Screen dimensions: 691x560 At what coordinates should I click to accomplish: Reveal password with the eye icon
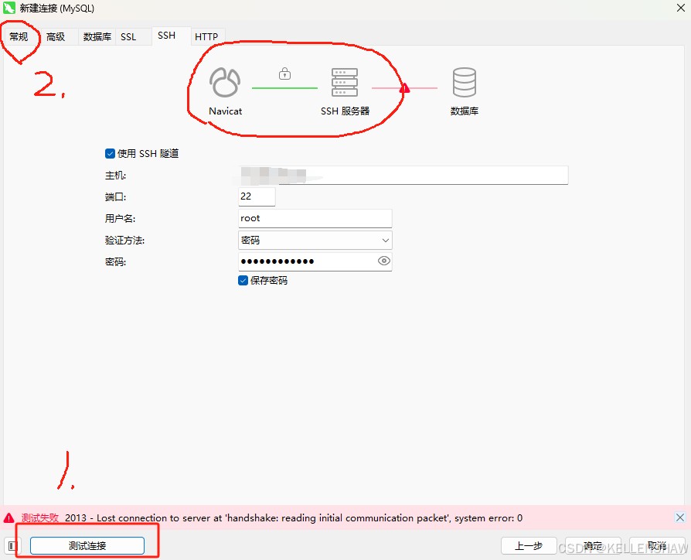[384, 261]
